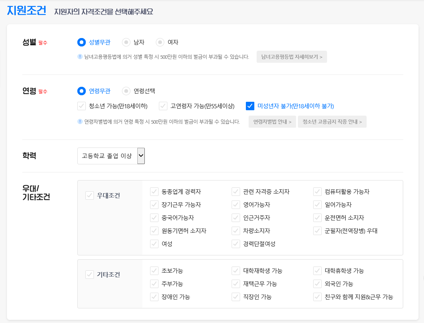Select the 남자 gender radio button
424x323 pixels.
click(x=127, y=42)
